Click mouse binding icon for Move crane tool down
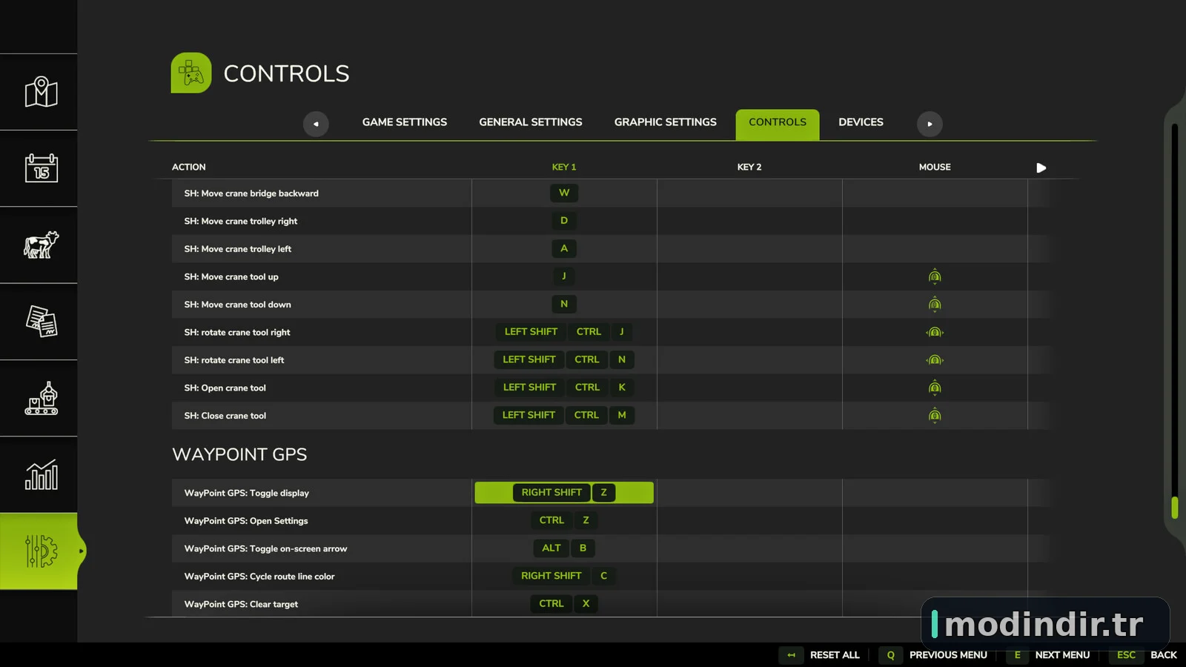 [x=935, y=304]
